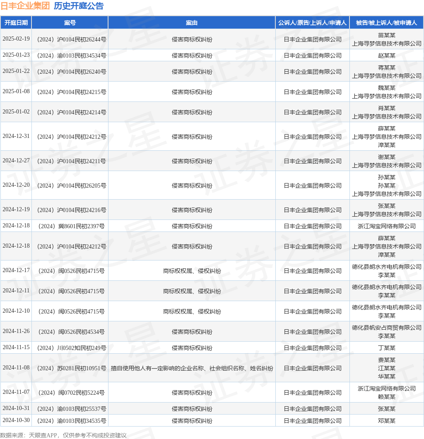Click case number 苏0281民初10951号

pyautogui.click(x=72, y=368)
